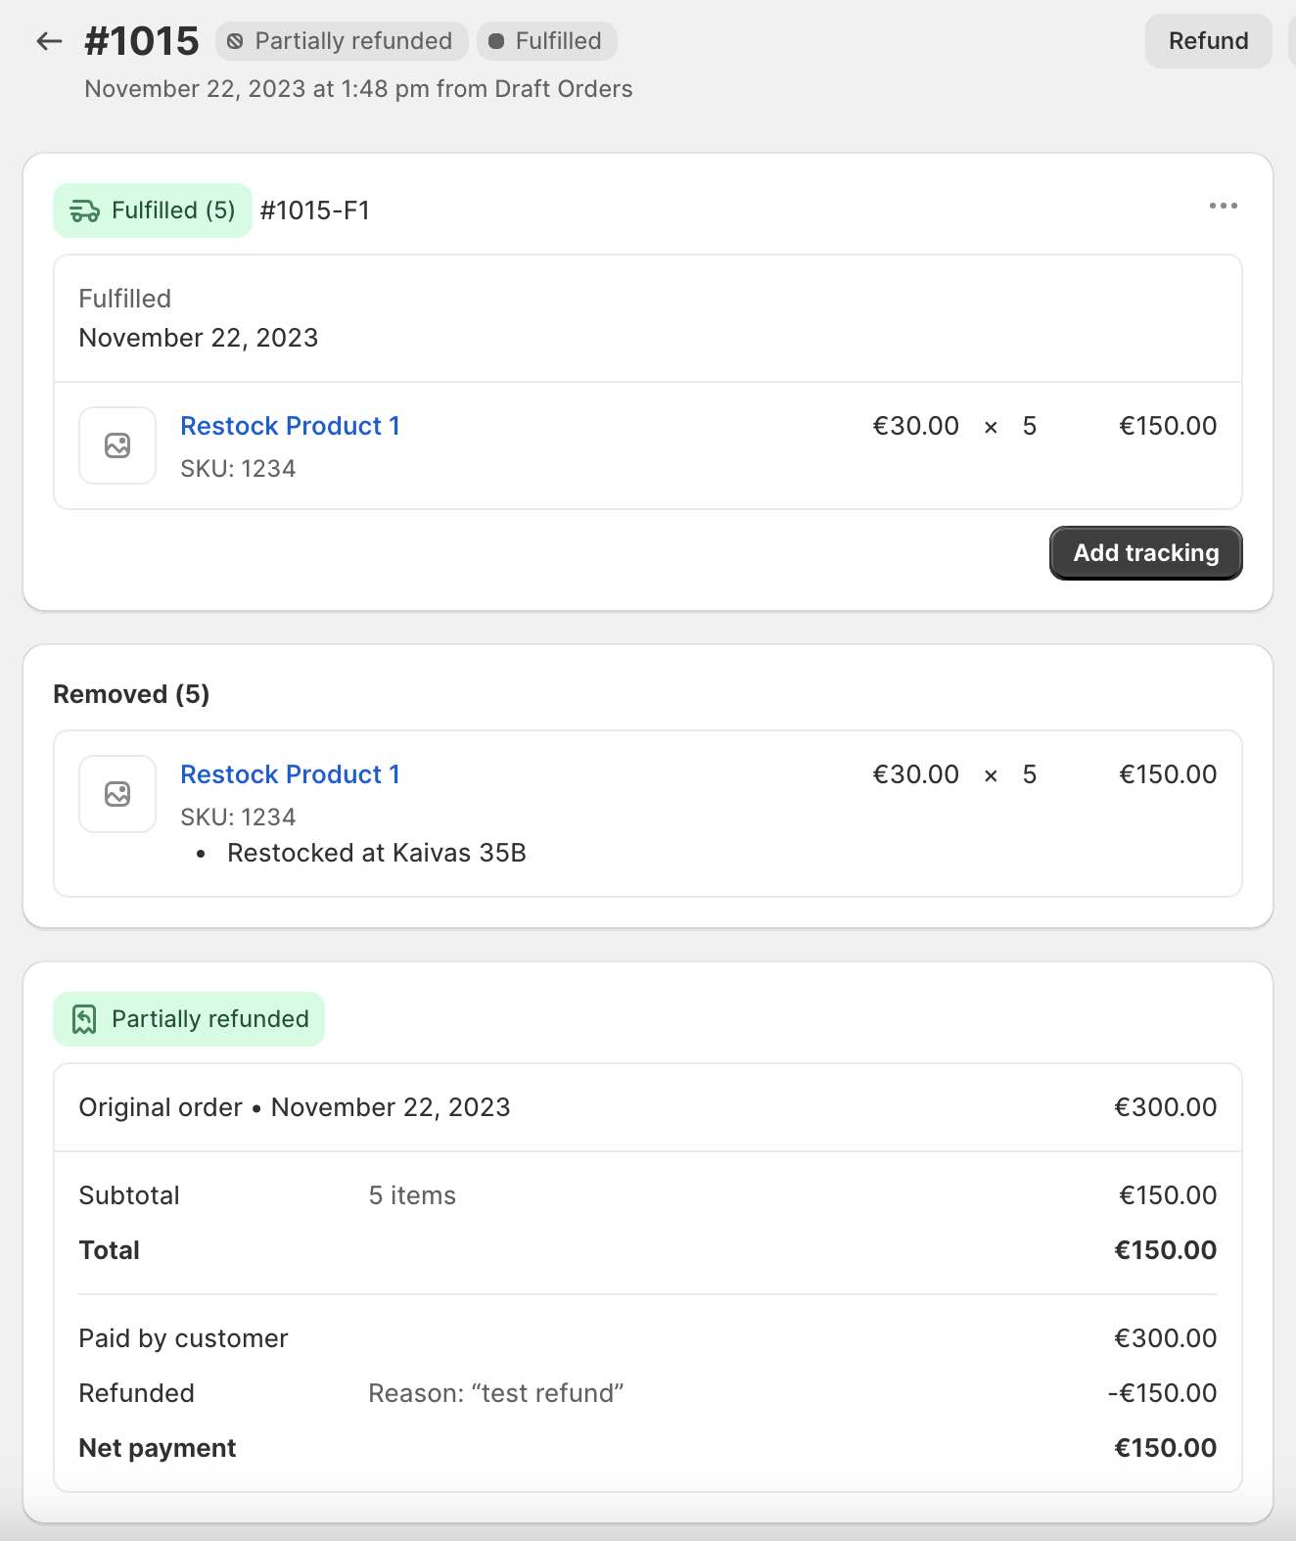Click the green Partially refunded badge label
Viewport: 1296px width, 1541px height.
tap(209, 1019)
